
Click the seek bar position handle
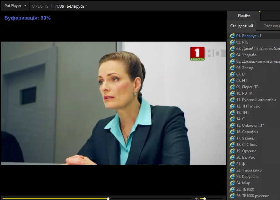tap(108, 199)
